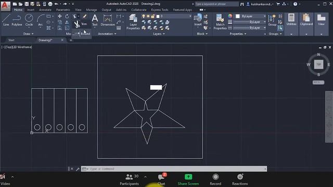Screen dimensions: 333x187
Task: Select the Polyline tool
Action: (17, 20)
